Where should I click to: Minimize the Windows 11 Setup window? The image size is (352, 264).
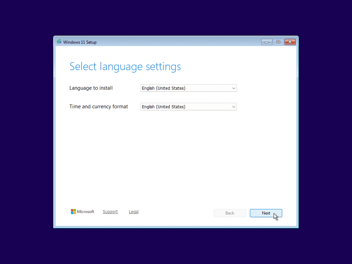266,42
